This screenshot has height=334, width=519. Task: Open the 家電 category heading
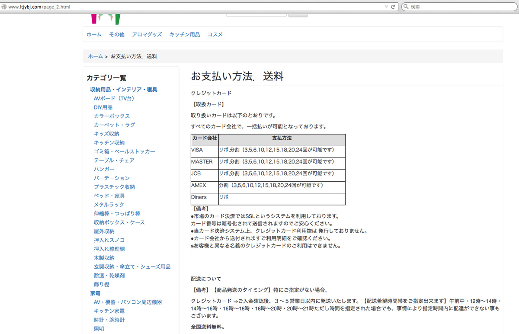tap(95, 293)
